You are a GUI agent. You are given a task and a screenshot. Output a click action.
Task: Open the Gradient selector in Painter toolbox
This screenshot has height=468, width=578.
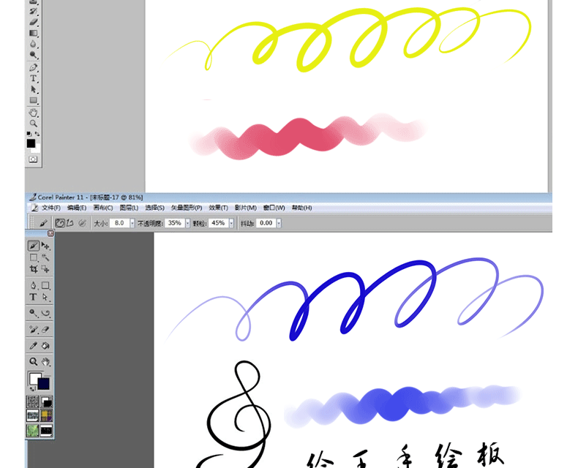pos(46,401)
